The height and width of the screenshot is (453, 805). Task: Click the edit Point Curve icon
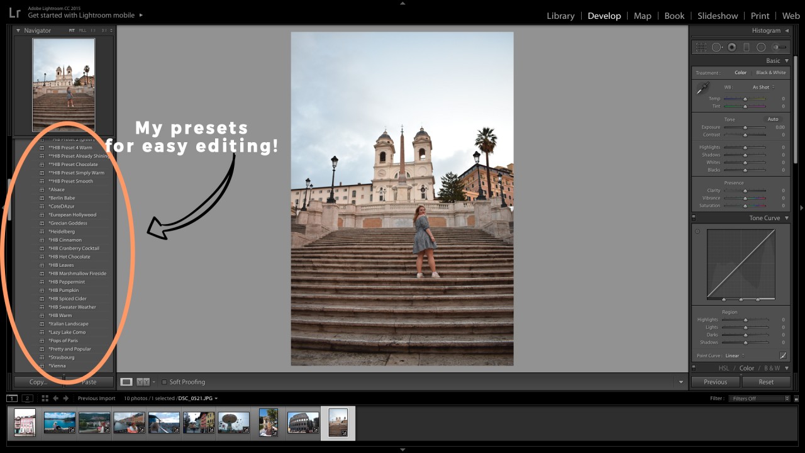coord(783,355)
